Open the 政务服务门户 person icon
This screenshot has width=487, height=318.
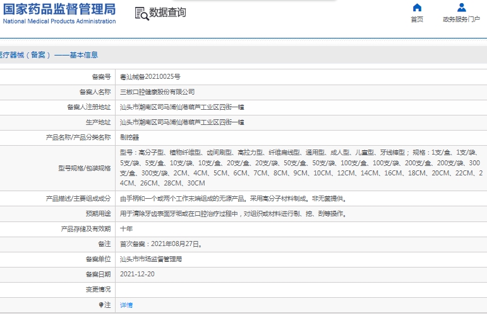pyautogui.click(x=462, y=8)
